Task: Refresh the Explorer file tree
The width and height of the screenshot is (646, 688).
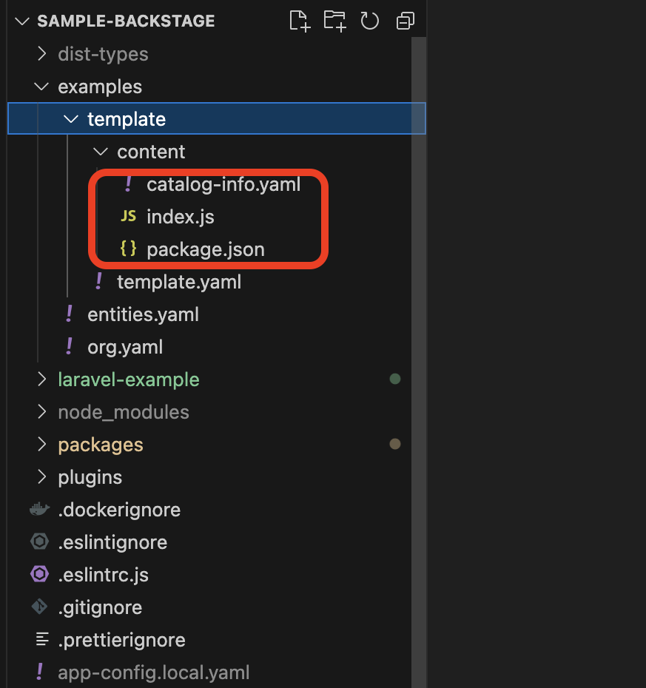Action: pos(369,21)
